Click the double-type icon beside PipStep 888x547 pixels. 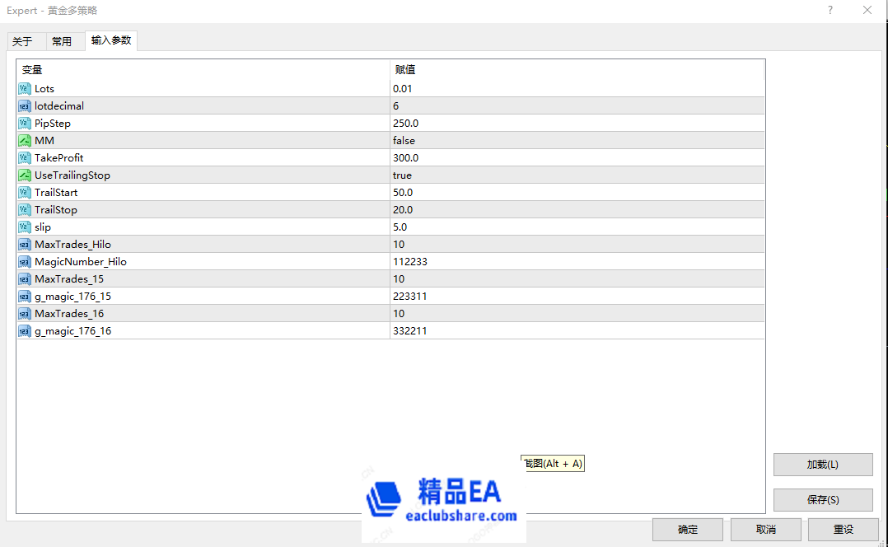(x=25, y=124)
